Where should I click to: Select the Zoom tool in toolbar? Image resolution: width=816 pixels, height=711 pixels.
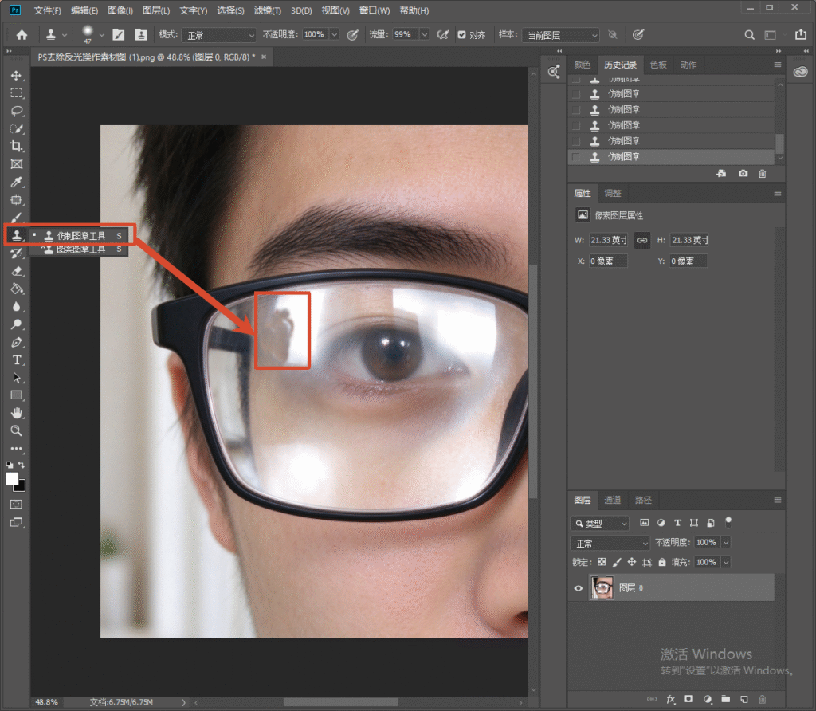tap(16, 431)
